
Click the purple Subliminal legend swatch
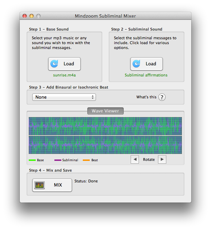click(58, 160)
